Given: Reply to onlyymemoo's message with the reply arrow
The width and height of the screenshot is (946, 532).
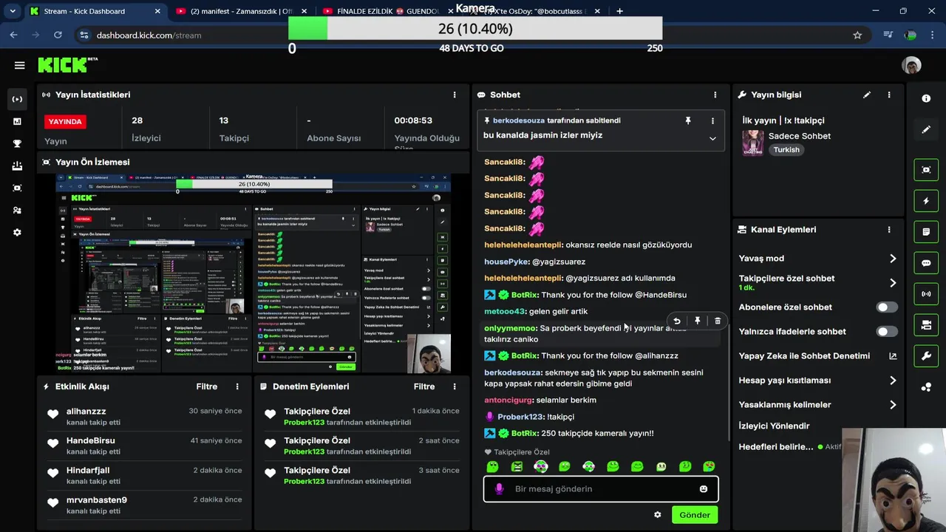Looking at the screenshot, I should click(x=676, y=321).
